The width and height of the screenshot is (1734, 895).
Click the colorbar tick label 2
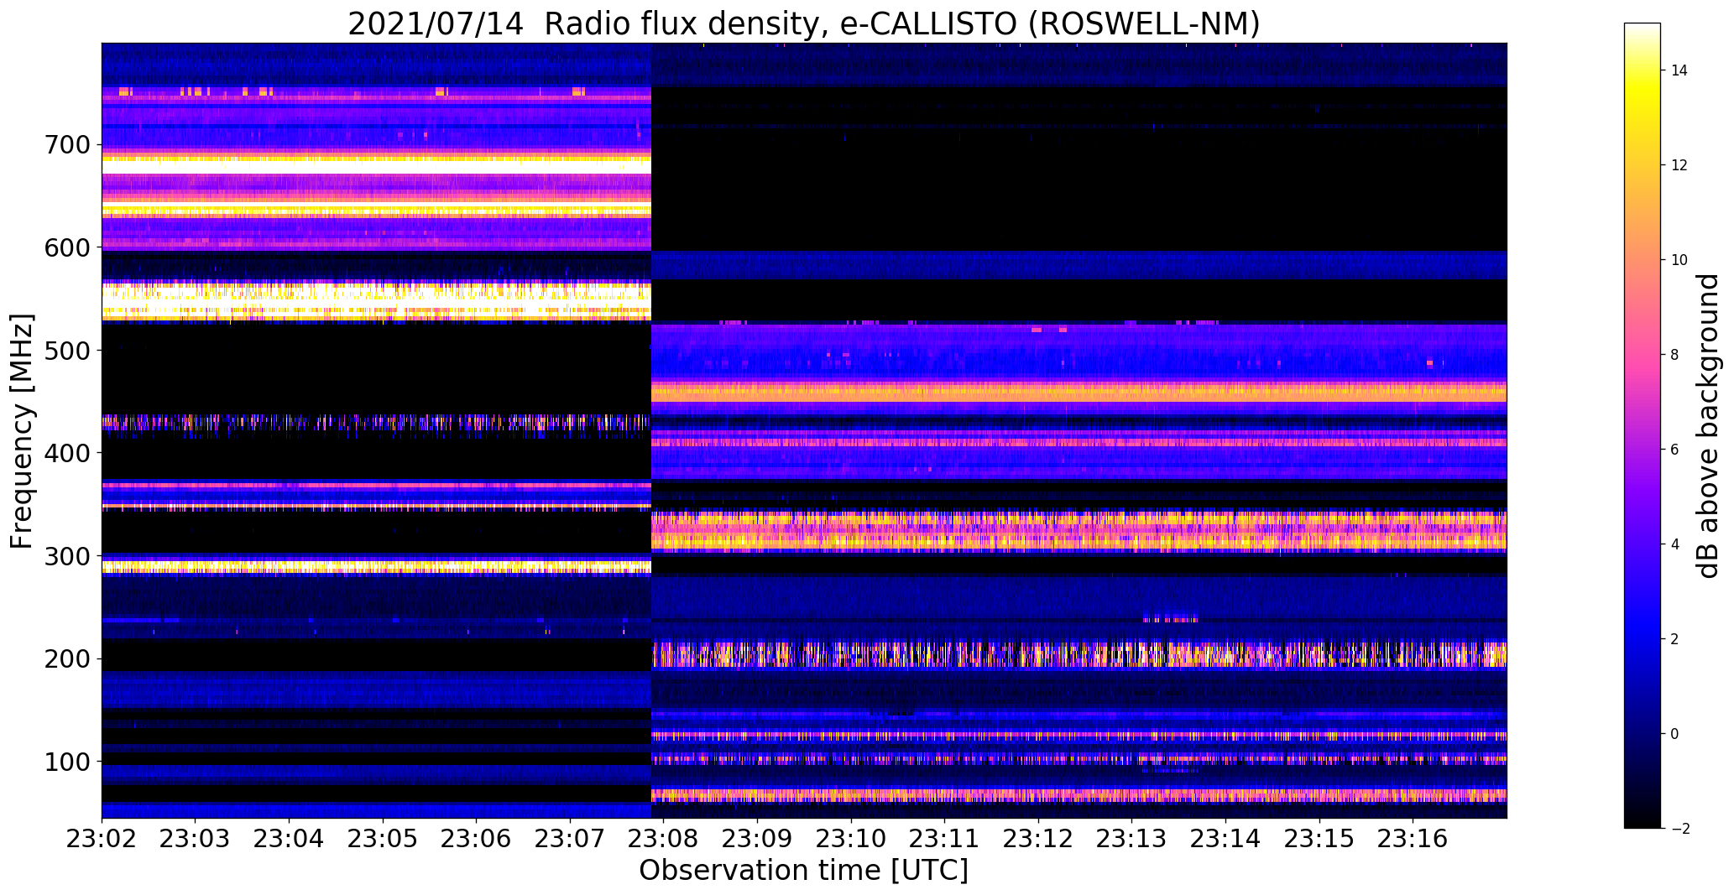click(1674, 639)
